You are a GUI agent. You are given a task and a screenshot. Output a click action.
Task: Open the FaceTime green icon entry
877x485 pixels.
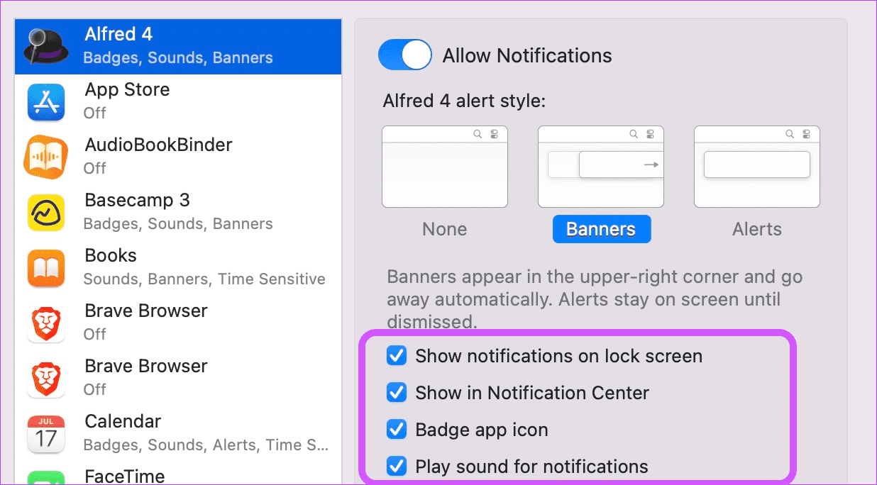(46, 477)
